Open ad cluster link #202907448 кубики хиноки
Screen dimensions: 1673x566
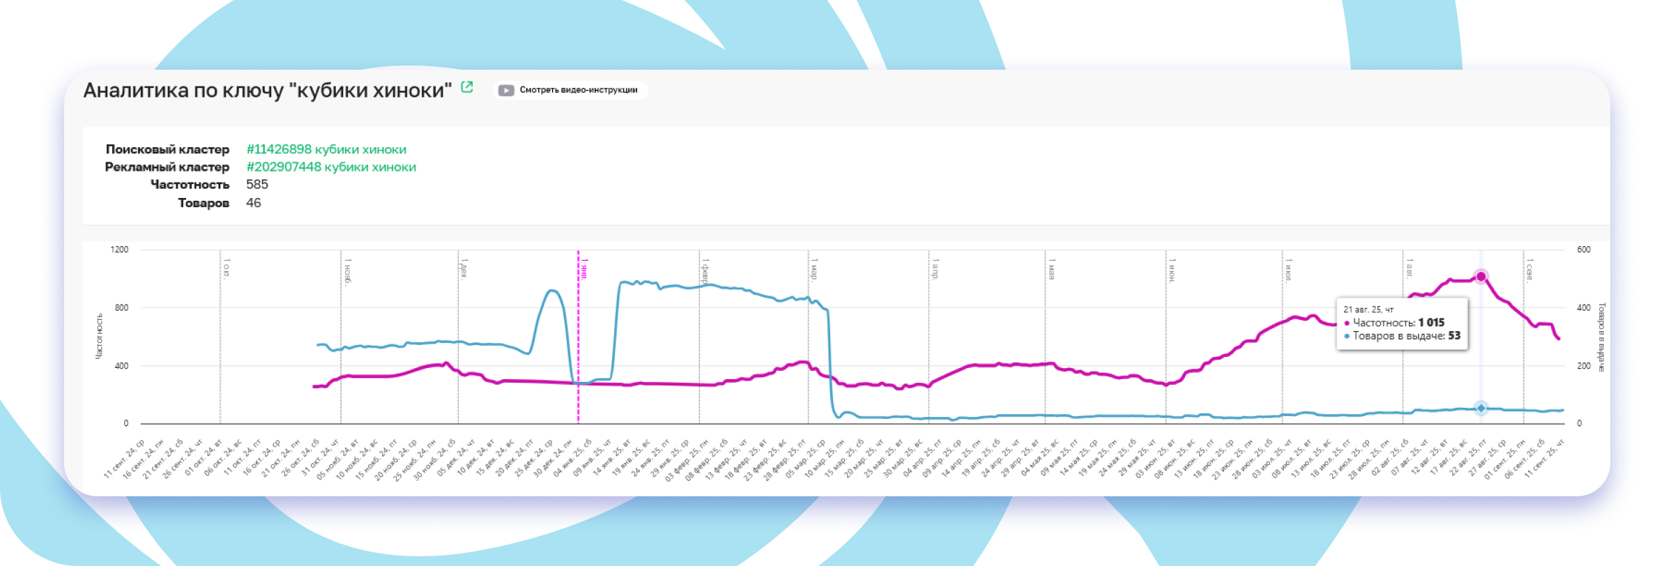pyautogui.click(x=331, y=167)
